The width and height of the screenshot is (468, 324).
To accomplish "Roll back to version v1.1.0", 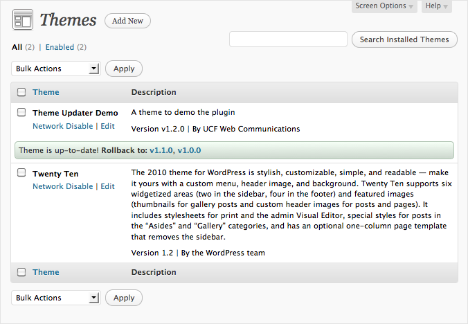I will [x=161, y=150].
